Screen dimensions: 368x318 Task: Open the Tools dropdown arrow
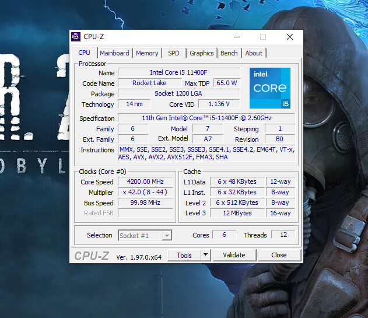point(205,255)
